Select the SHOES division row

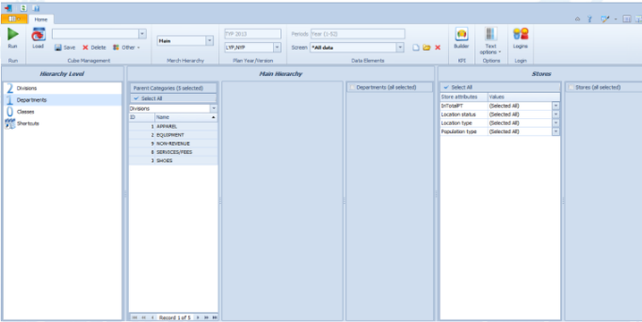pos(173,161)
